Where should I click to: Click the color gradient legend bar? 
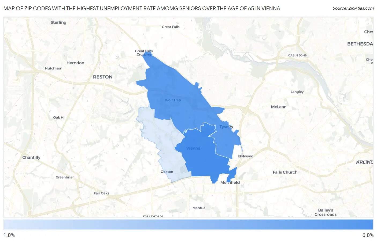[188, 224]
